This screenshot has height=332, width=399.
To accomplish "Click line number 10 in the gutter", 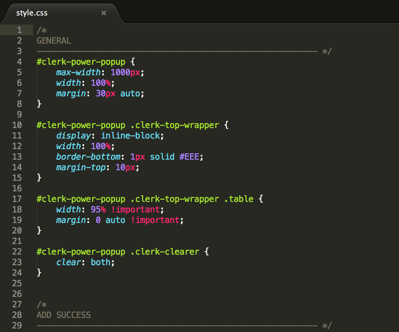I will (17, 125).
